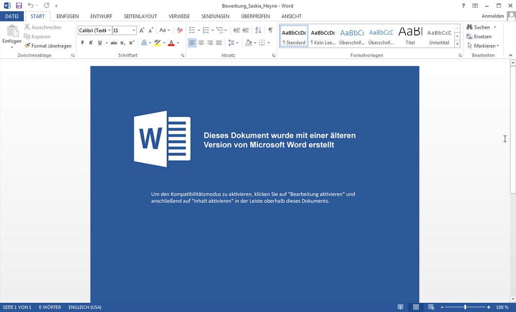The height and width of the screenshot is (312, 516).
Task: Activate Format übertragen painter
Action: pos(48,46)
